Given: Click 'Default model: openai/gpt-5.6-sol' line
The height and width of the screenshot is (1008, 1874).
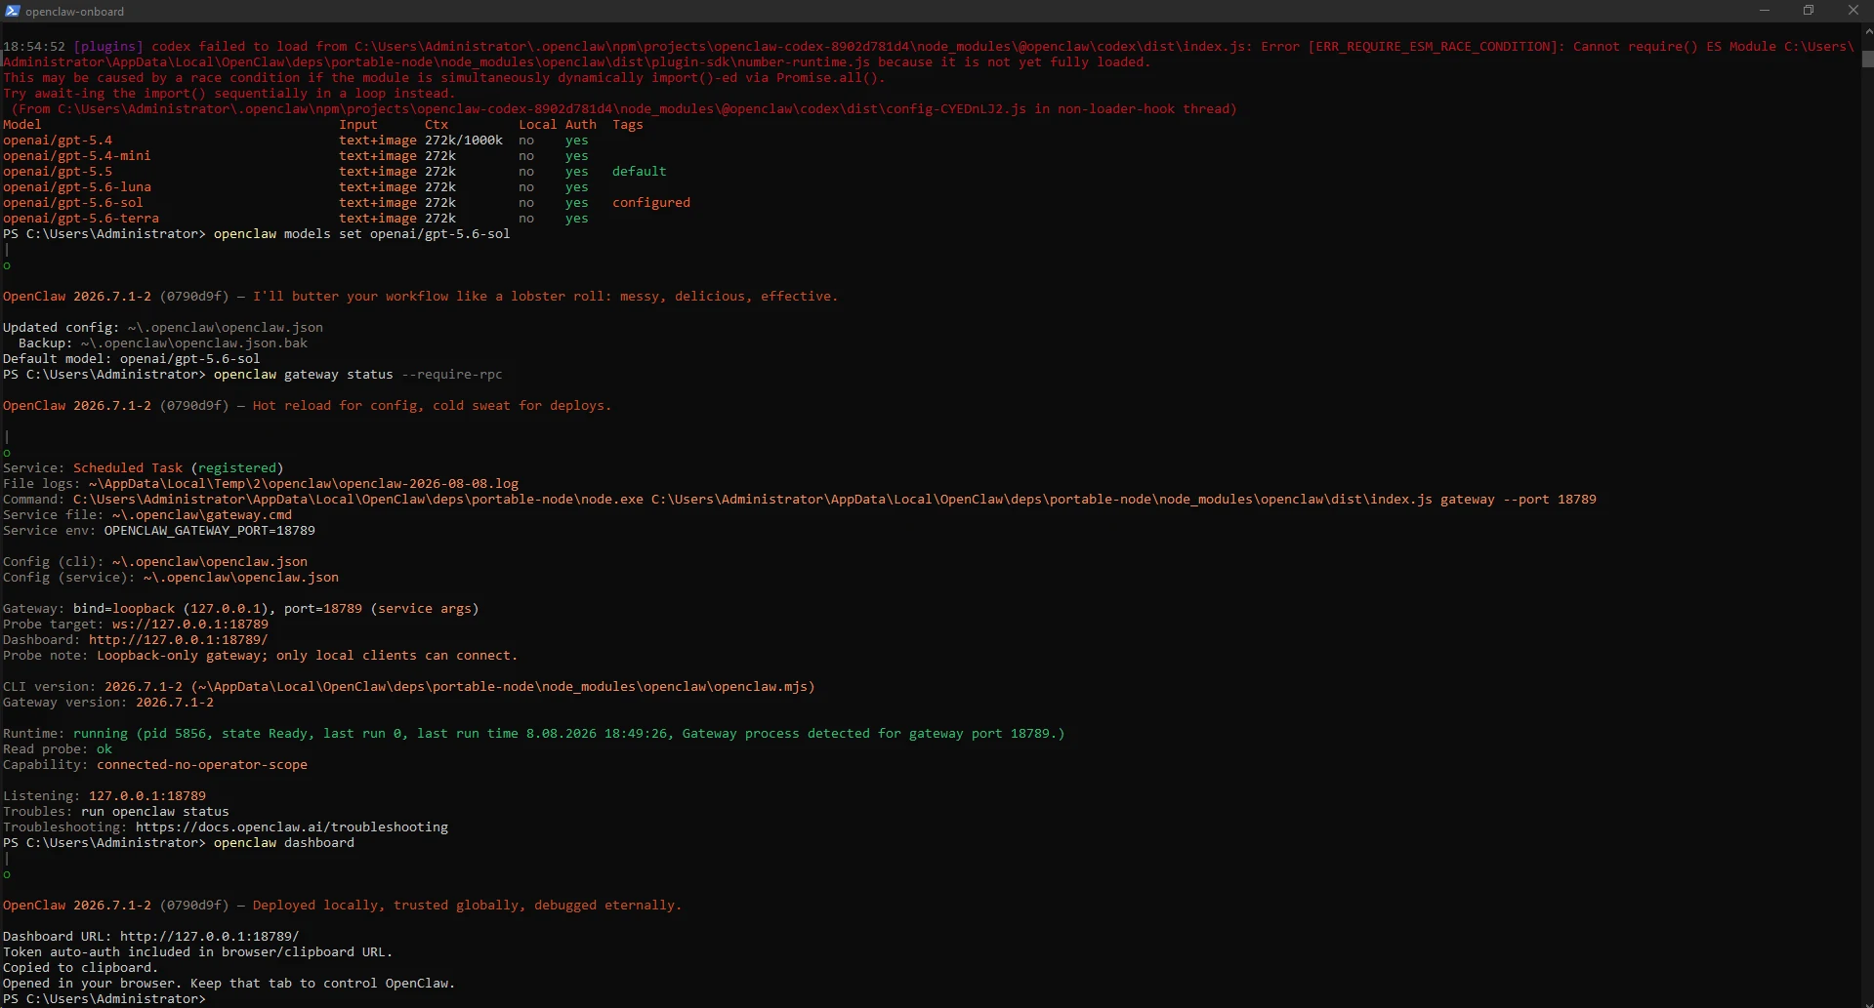Looking at the screenshot, I should 132,359.
